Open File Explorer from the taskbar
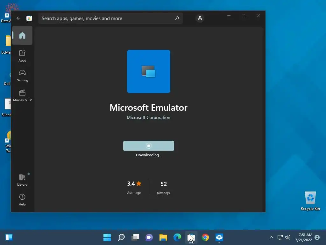This screenshot has width=326, height=245. click(x=163, y=237)
